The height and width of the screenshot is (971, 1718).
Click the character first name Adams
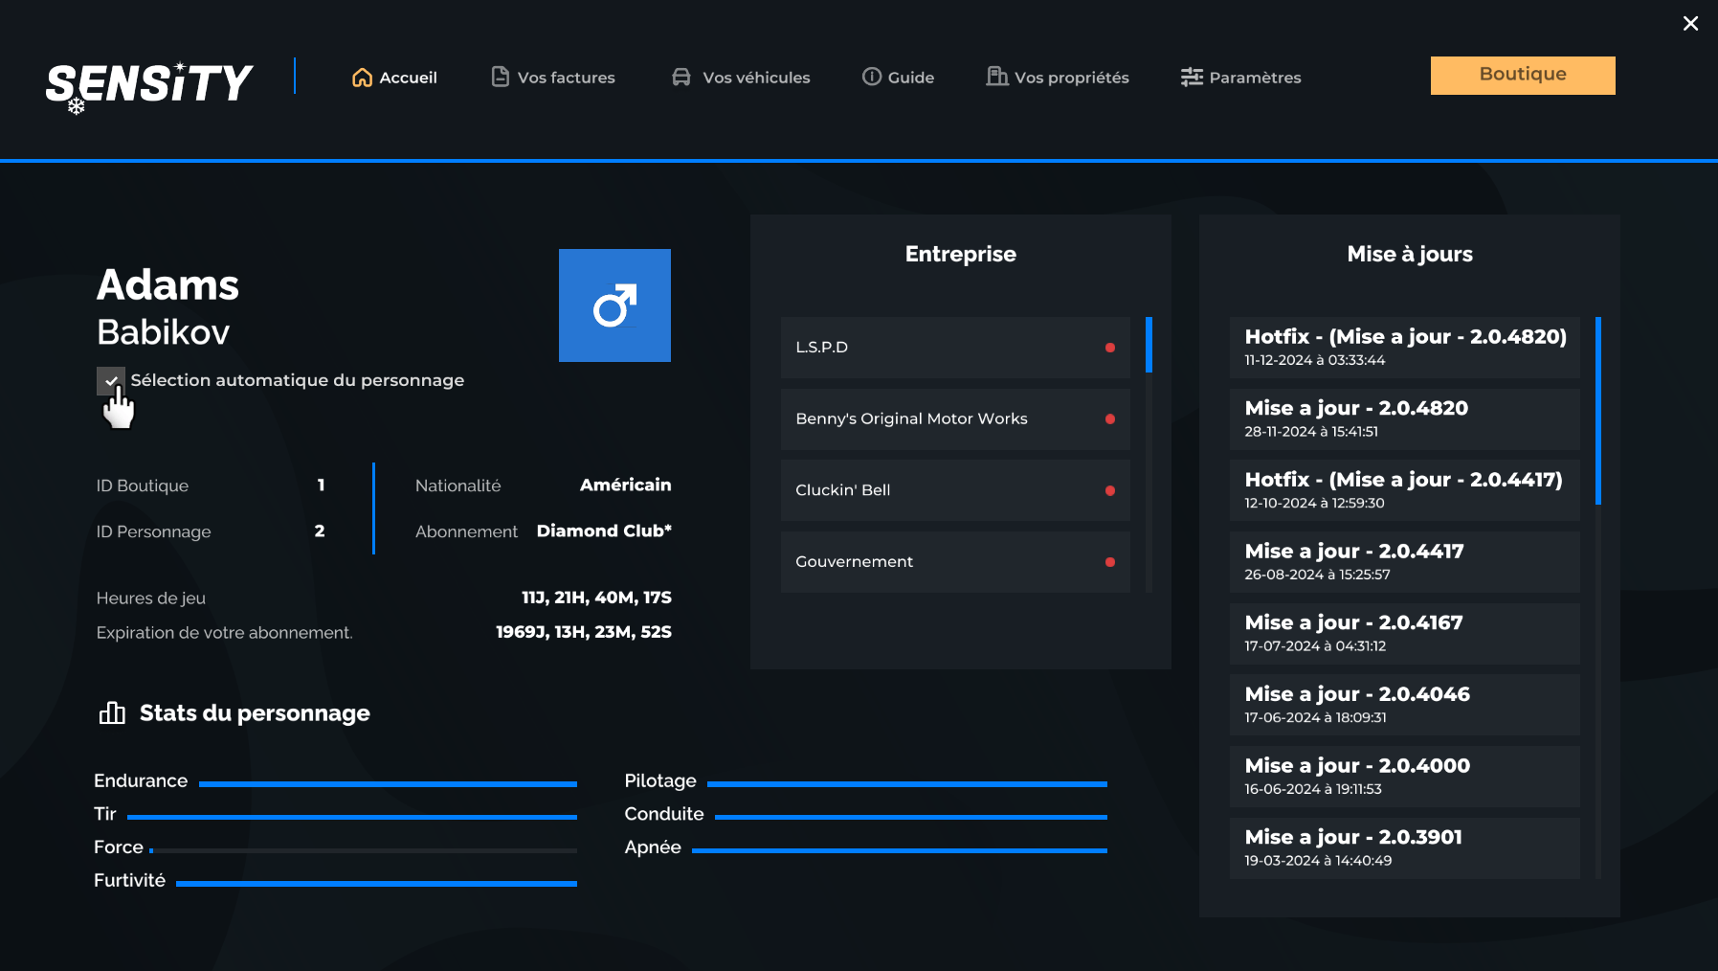(x=167, y=285)
